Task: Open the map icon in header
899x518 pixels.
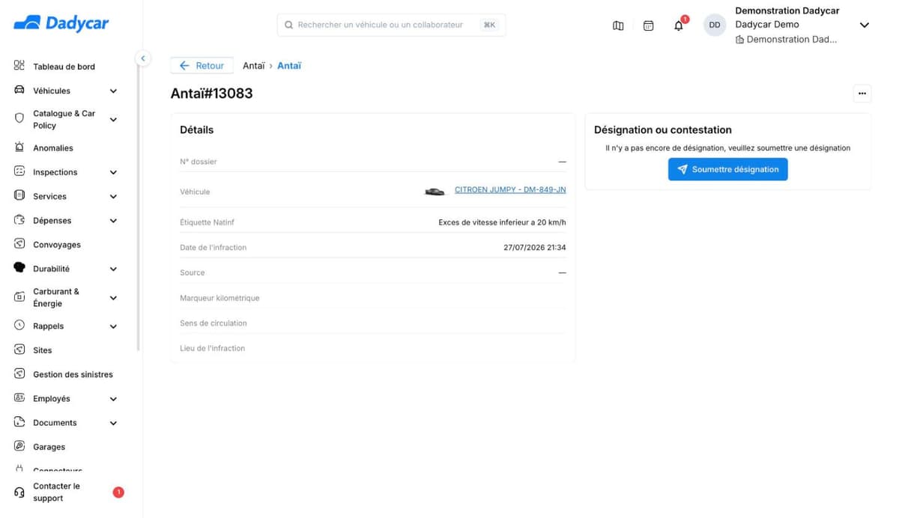Action: coord(618,25)
